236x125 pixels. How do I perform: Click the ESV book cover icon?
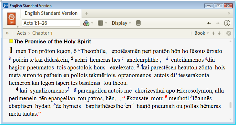(x=11, y=19)
